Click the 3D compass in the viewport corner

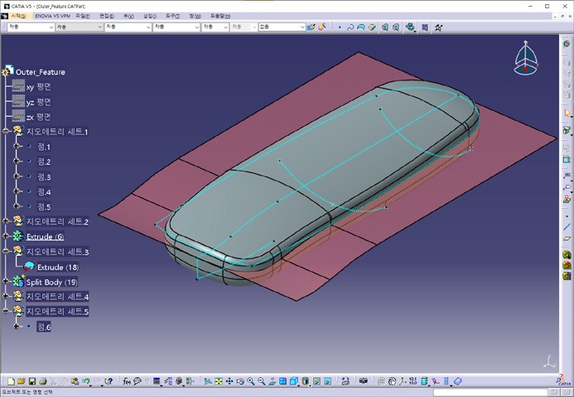[525, 61]
